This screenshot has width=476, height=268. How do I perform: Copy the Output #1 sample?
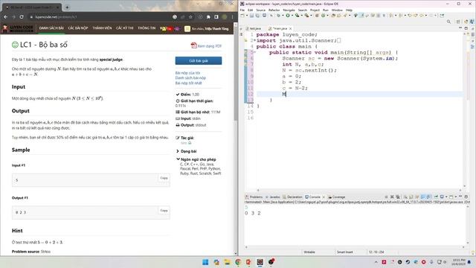[164, 210]
